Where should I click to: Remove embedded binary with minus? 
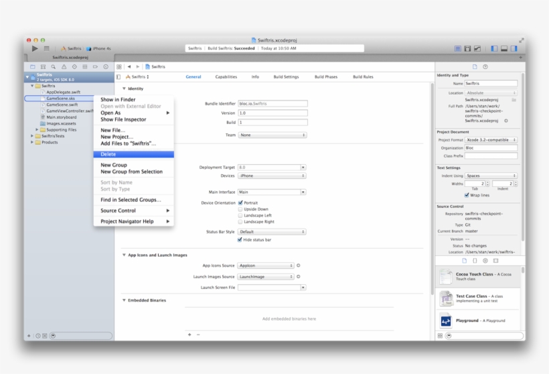coord(198,334)
